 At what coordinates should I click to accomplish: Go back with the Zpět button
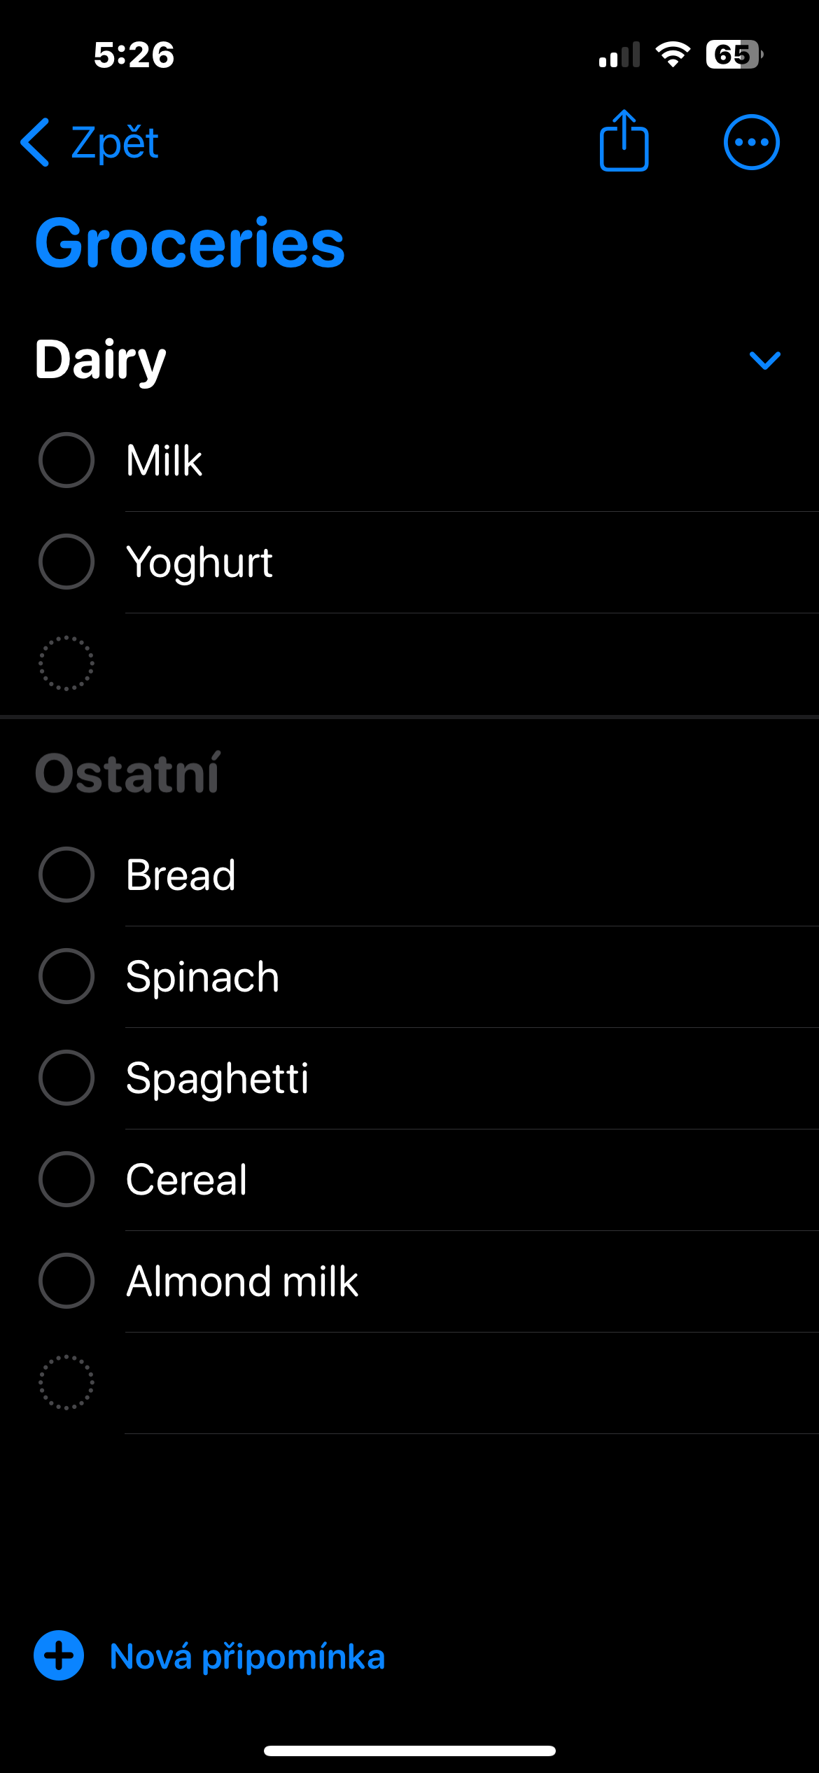tap(115, 143)
